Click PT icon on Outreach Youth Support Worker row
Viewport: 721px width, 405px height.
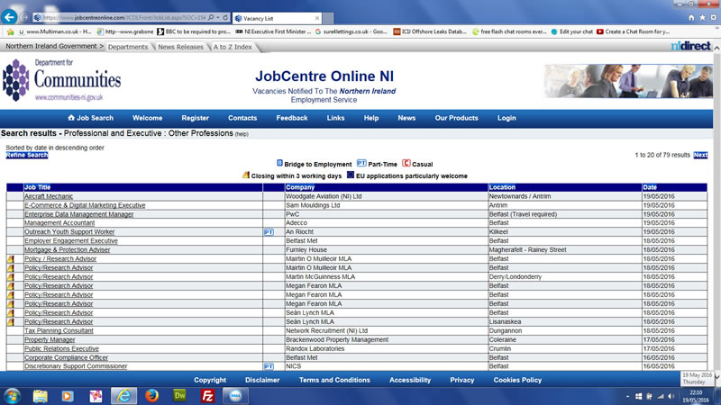click(269, 232)
